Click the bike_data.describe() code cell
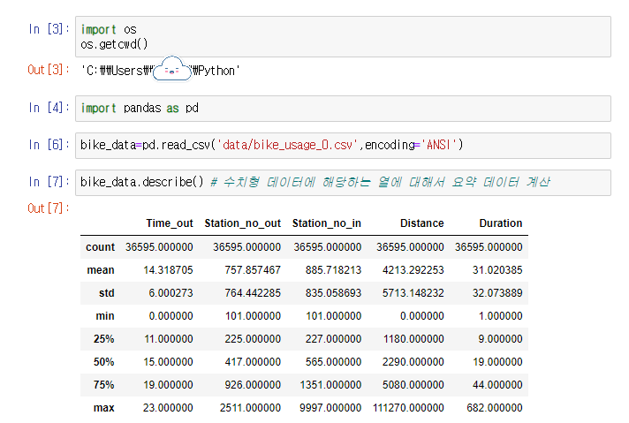This screenshot has height=423, width=629. [x=343, y=183]
